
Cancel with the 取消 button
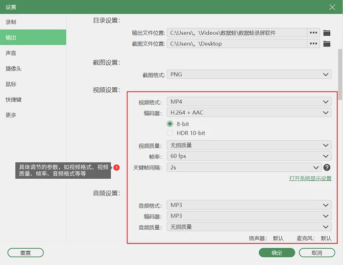tap(317, 253)
